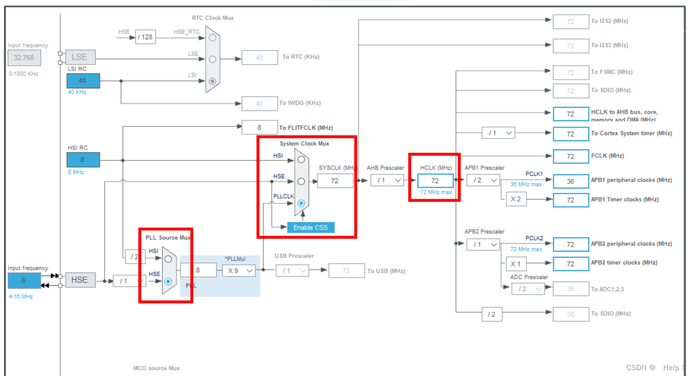Click the To I2S3 (MHz) output value

[571, 46]
